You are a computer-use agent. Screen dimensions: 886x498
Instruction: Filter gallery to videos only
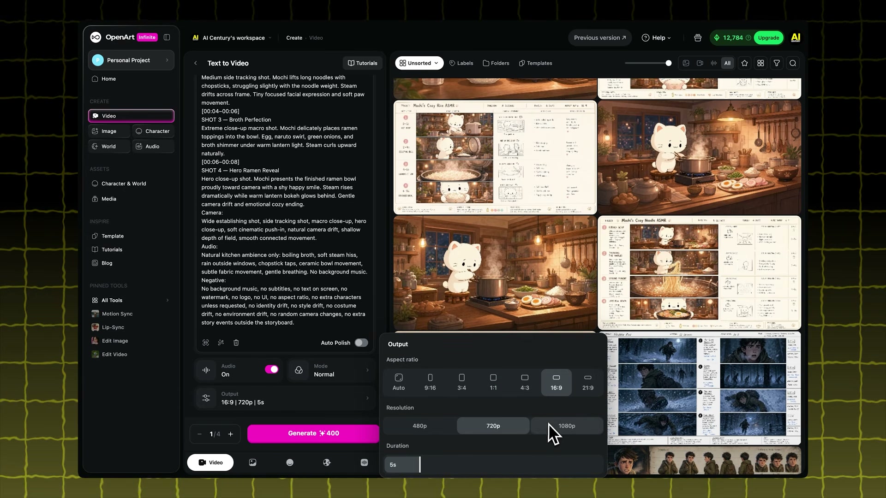pos(700,63)
